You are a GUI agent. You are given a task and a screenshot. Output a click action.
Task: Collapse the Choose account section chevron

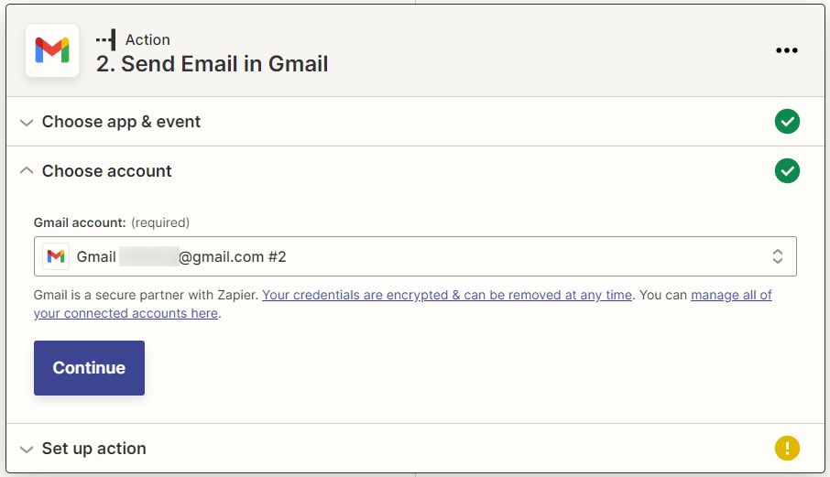pos(26,171)
